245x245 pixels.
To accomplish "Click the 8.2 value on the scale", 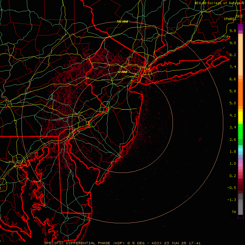I will pos(233,55).
